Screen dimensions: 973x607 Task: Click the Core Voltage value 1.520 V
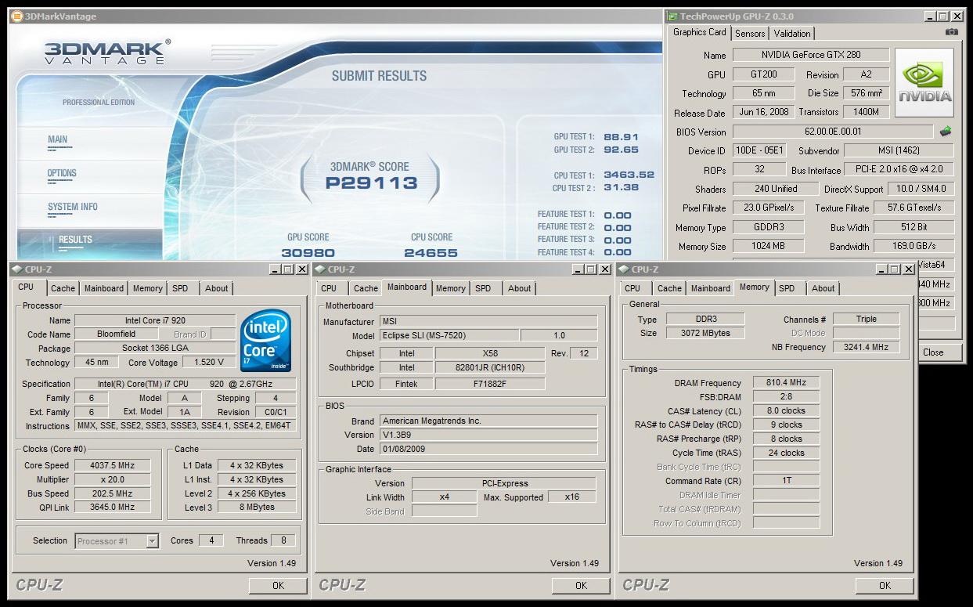209,363
